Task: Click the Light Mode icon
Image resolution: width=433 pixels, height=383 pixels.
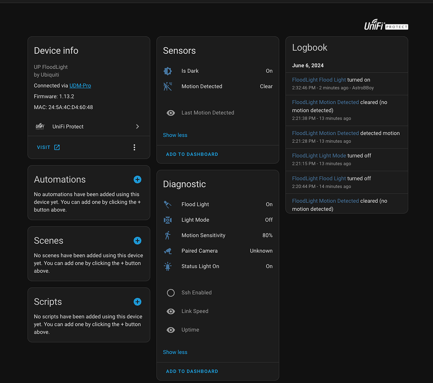Action: pyautogui.click(x=168, y=220)
